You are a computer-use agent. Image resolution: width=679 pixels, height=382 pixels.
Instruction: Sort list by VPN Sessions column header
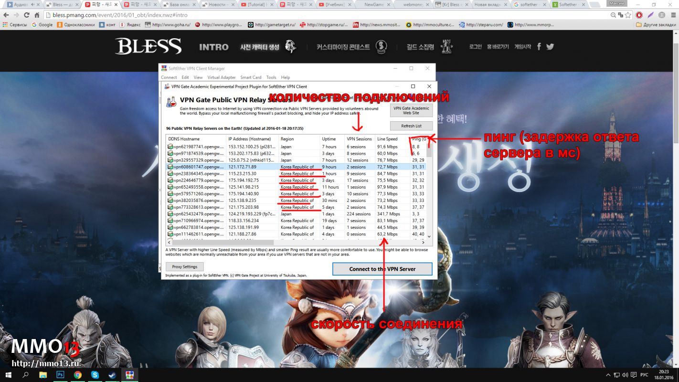pos(360,139)
